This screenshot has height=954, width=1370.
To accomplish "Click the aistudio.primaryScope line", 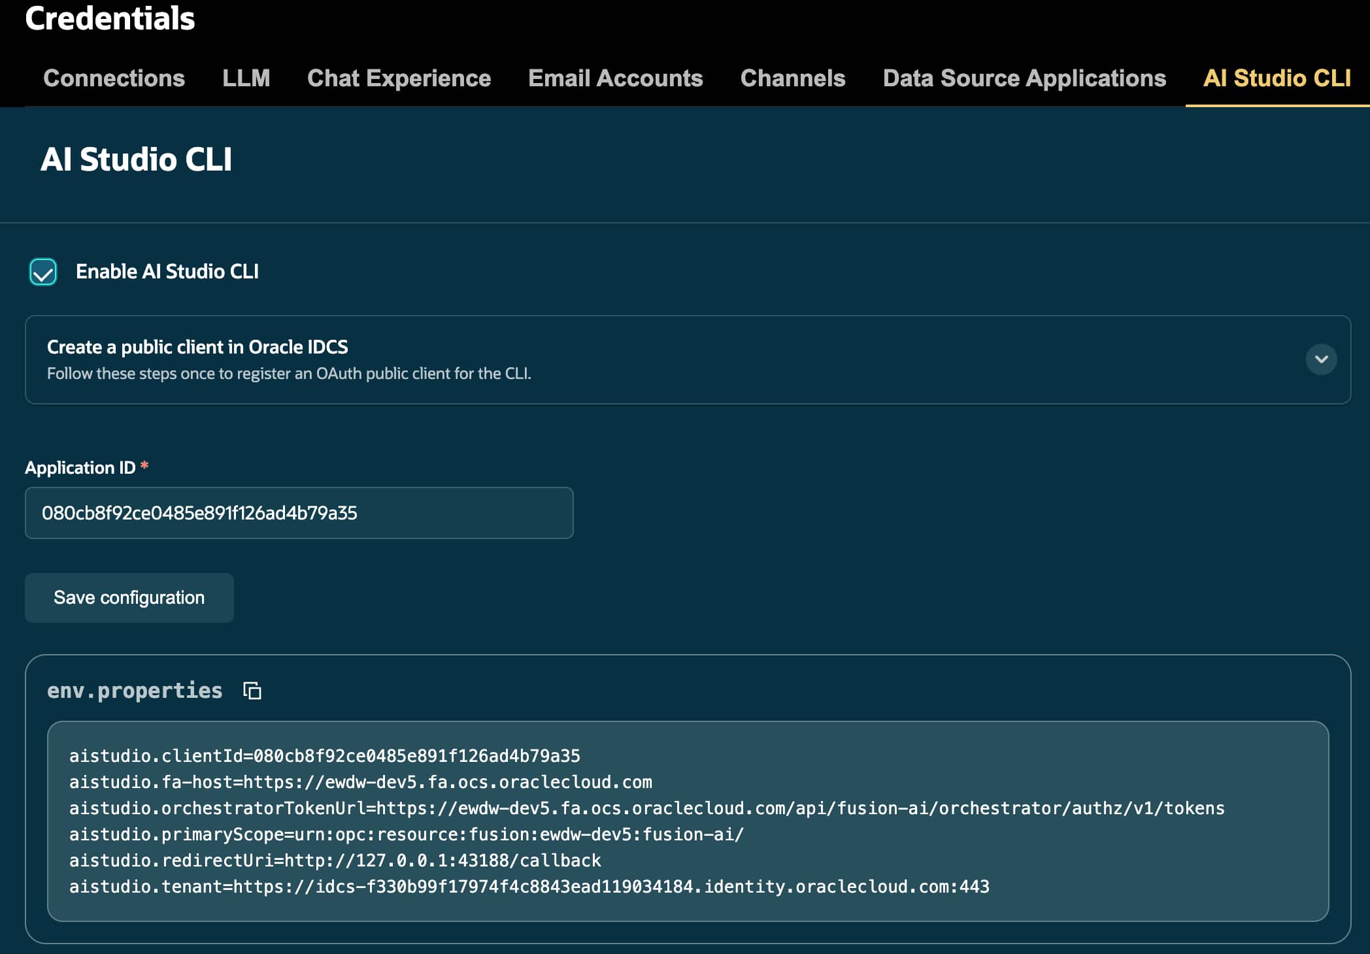I will [x=407, y=834].
